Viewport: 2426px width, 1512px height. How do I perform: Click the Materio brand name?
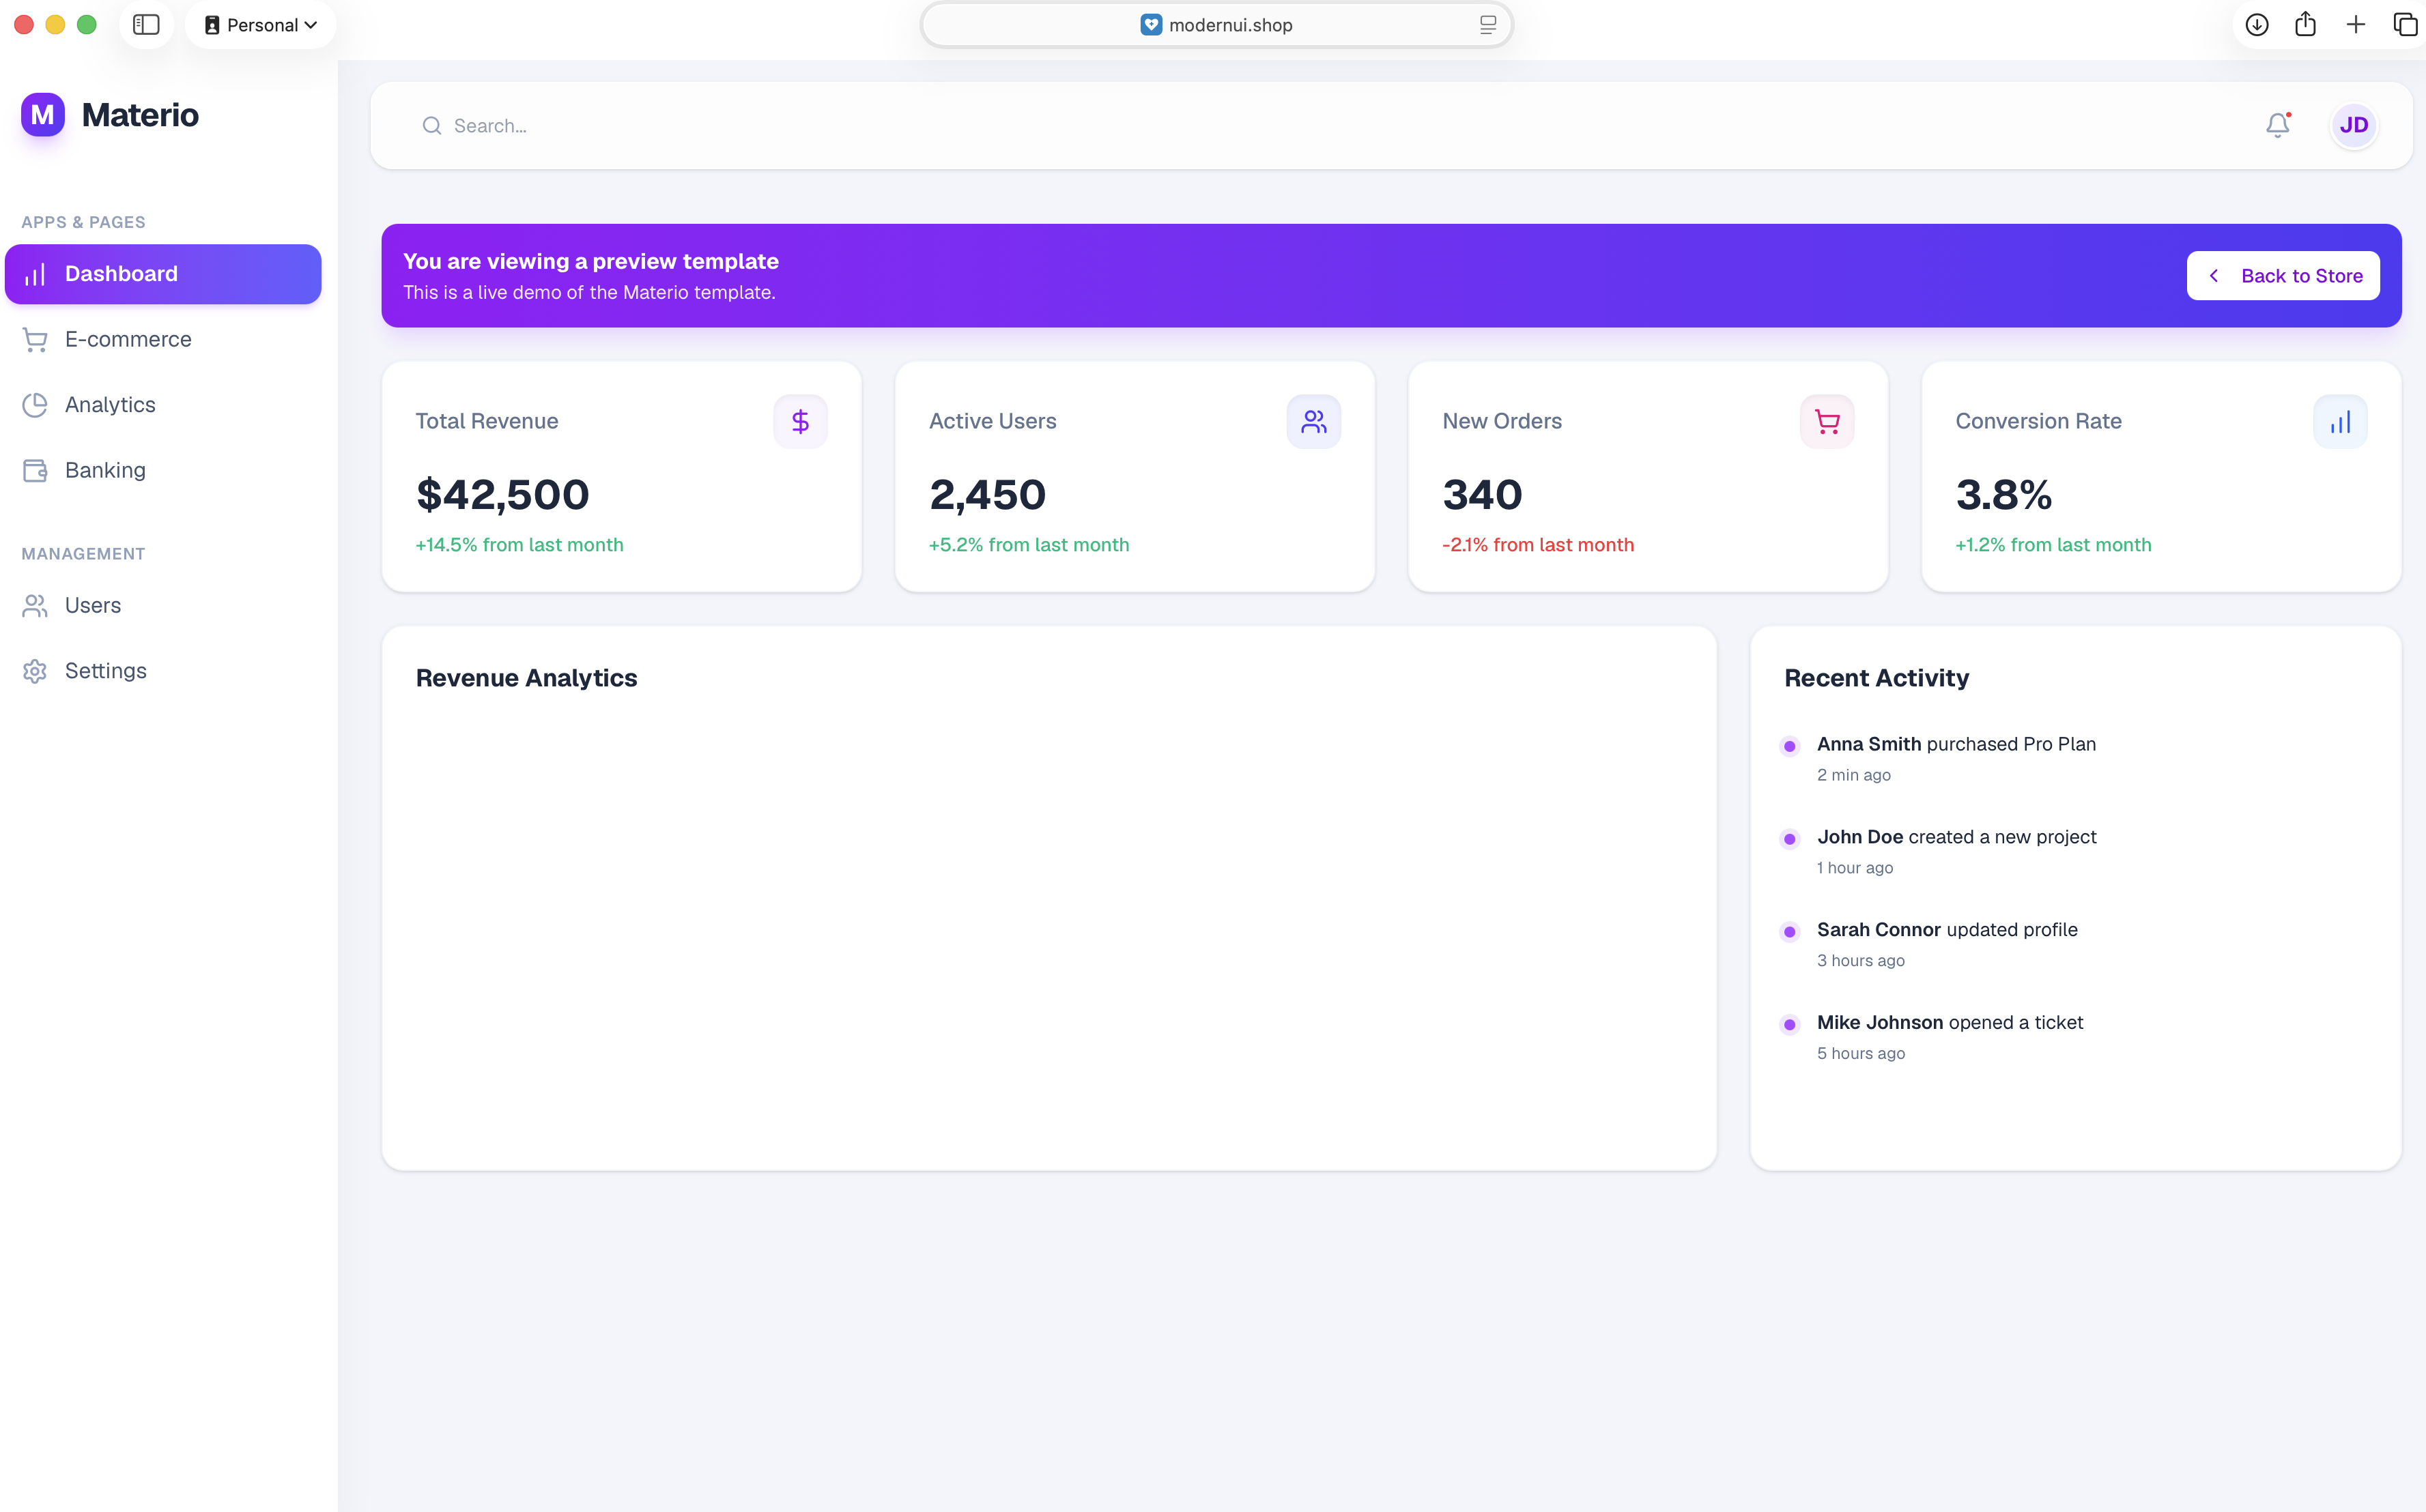coord(140,115)
